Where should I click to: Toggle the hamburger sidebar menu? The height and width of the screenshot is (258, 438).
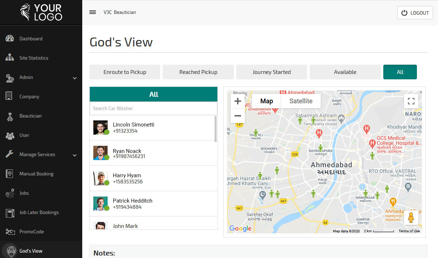coord(93,12)
